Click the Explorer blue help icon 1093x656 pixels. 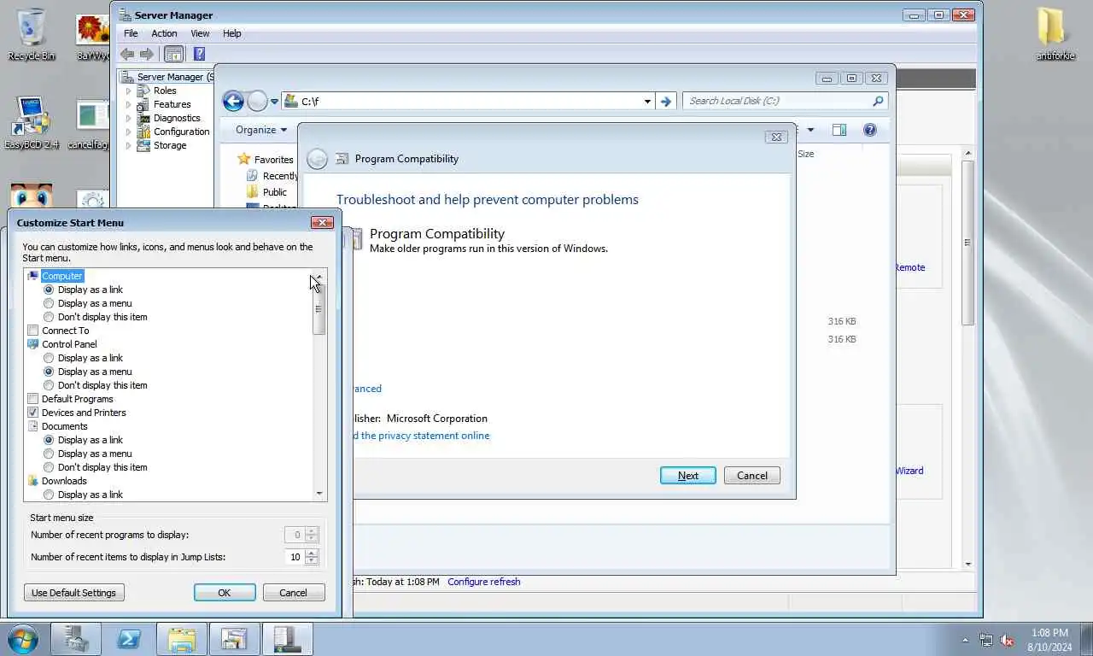click(x=870, y=130)
